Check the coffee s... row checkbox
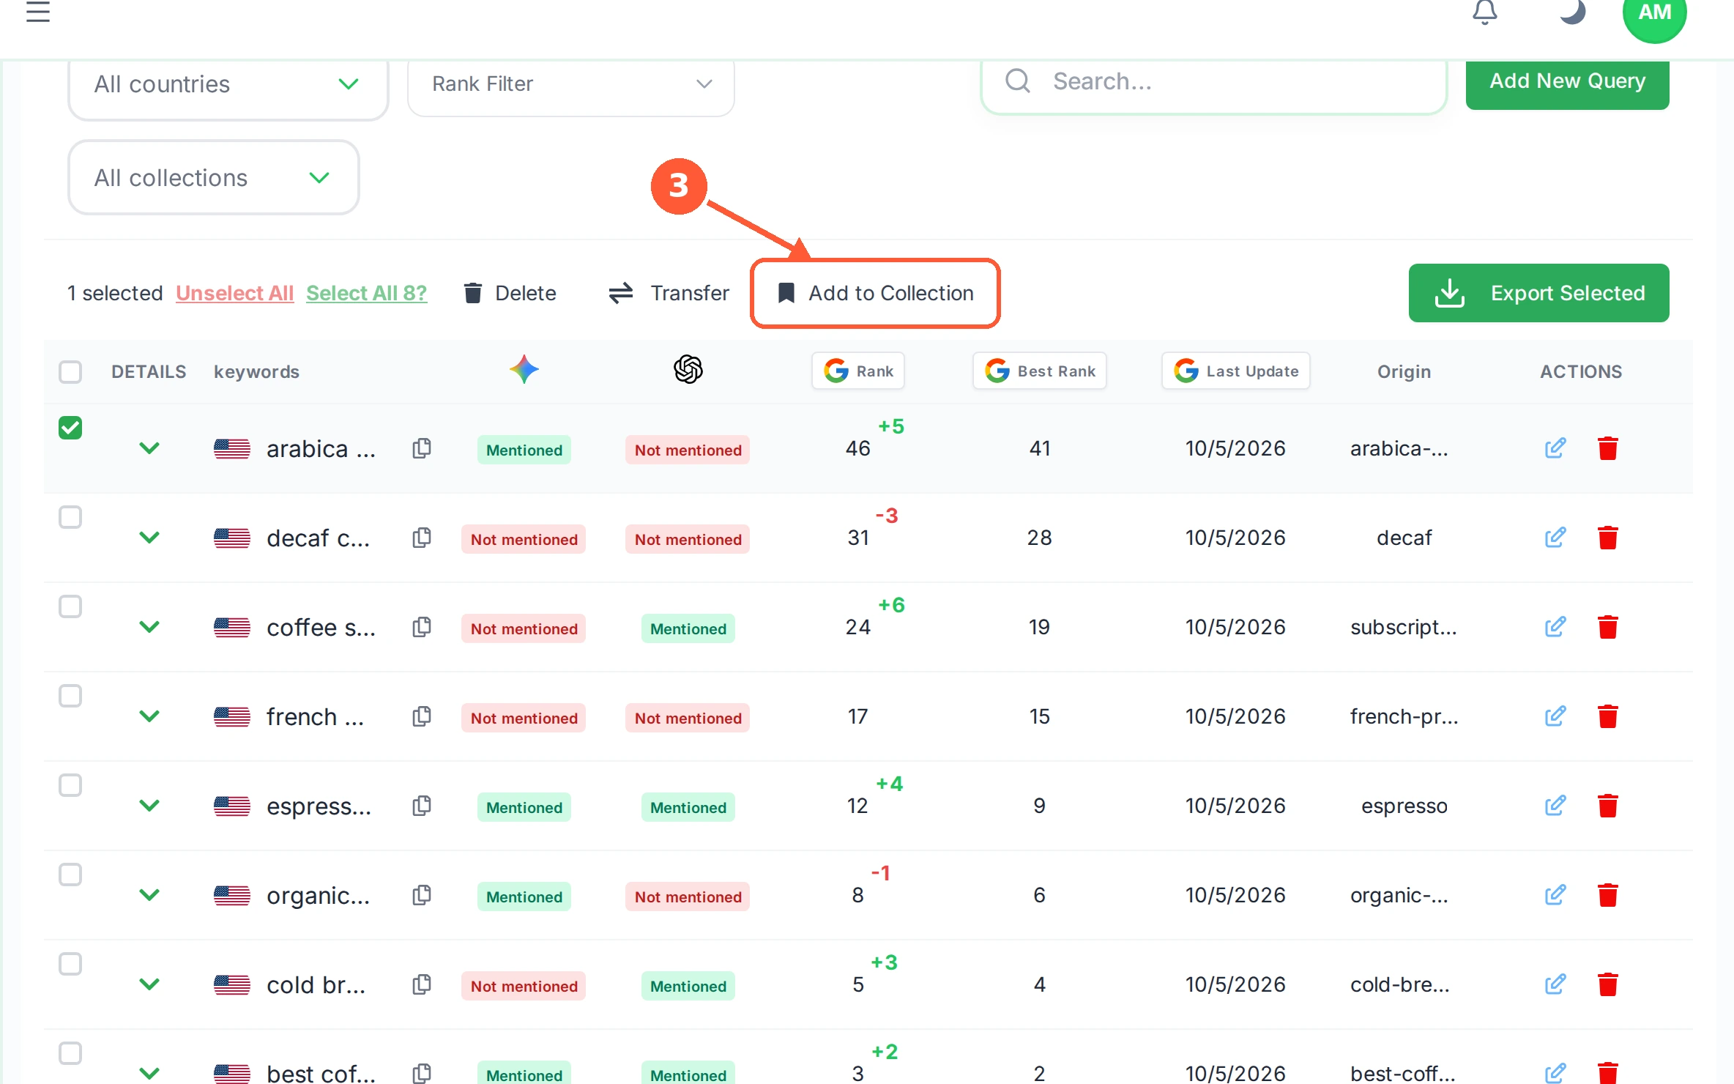This screenshot has width=1734, height=1084. pyautogui.click(x=70, y=606)
